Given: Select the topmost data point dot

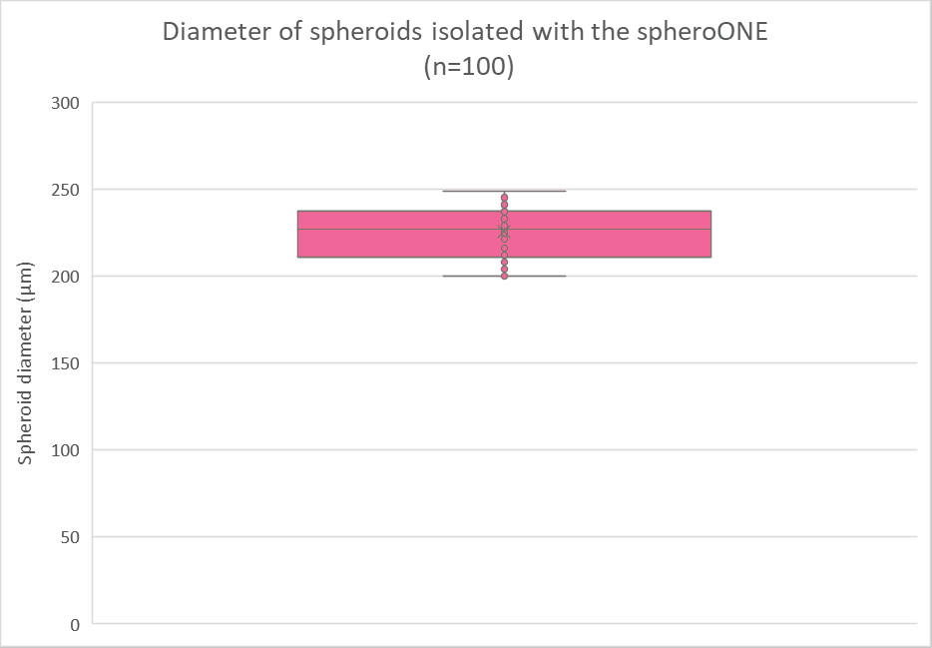Looking at the screenshot, I should [x=505, y=198].
